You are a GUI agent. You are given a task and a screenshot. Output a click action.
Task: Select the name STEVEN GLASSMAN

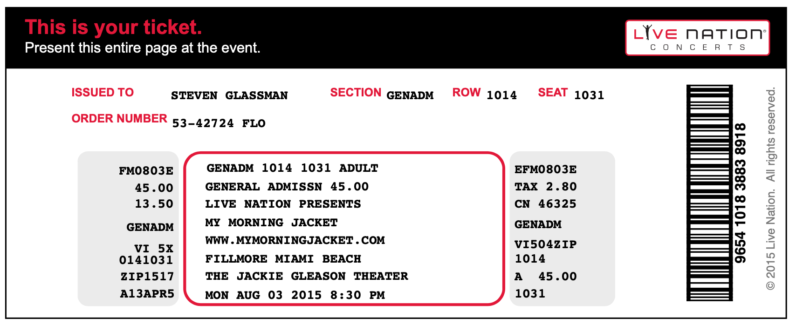coord(229,95)
